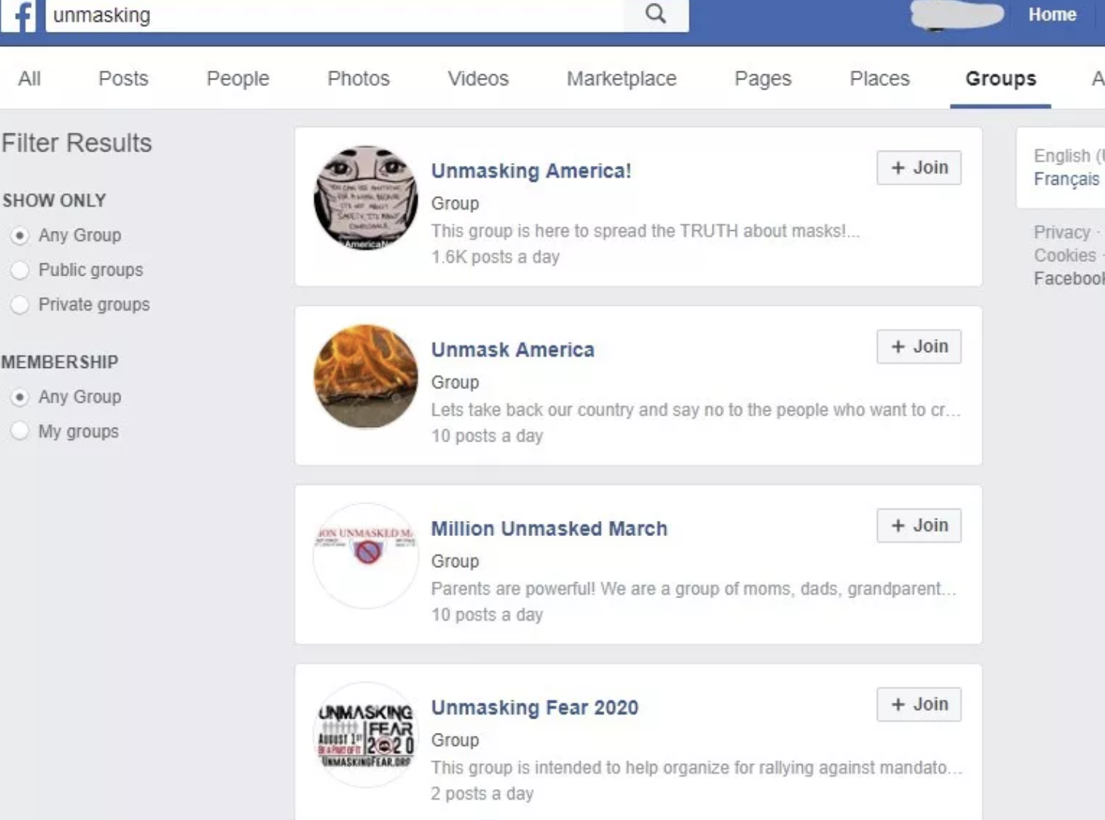Open Unmasking Fear 2020 group avatar
This screenshot has width=1105, height=820.
tap(366, 734)
